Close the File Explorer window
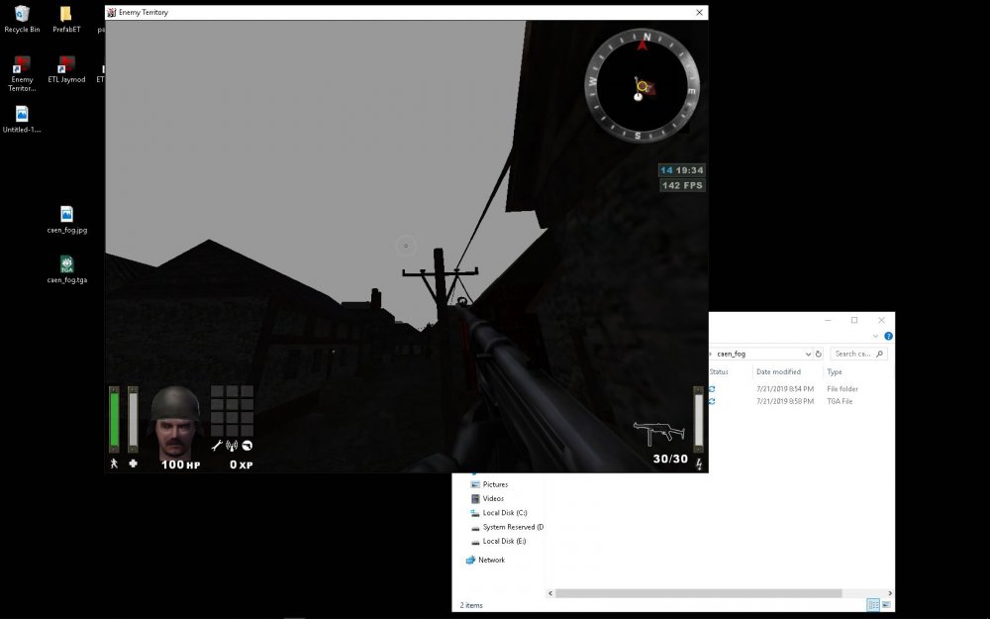The height and width of the screenshot is (619, 990). [x=881, y=320]
